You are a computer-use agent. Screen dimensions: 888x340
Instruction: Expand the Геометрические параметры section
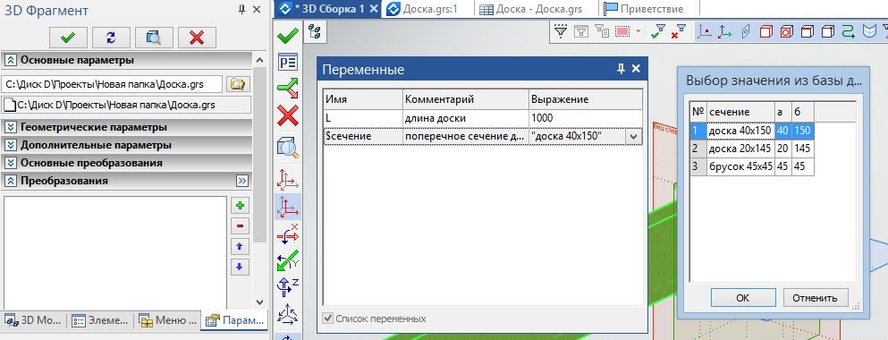(10, 127)
